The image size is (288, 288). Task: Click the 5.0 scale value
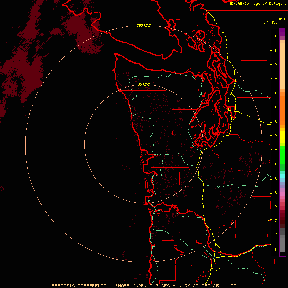coord(274,121)
